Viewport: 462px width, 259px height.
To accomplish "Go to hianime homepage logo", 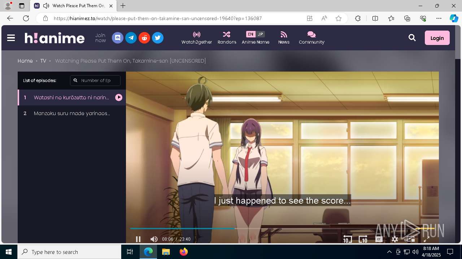I will coord(55,38).
